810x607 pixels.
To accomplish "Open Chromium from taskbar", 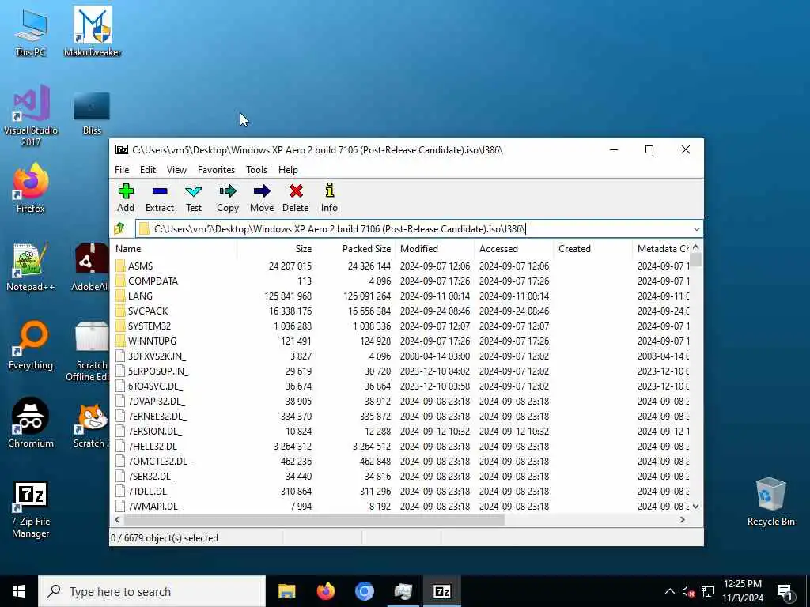I will [x=364, y=591].
